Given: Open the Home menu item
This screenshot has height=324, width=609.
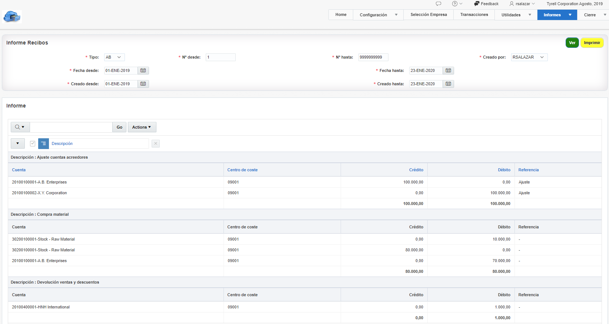Looking at the screenshot, I should point(341,15).
